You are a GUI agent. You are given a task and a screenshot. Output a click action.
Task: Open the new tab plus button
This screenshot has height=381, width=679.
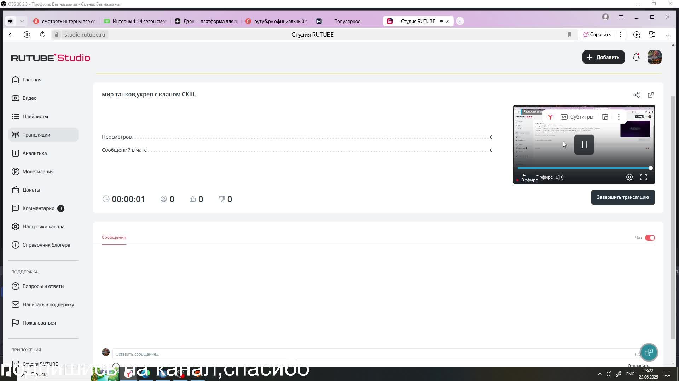tap(460, 21)
